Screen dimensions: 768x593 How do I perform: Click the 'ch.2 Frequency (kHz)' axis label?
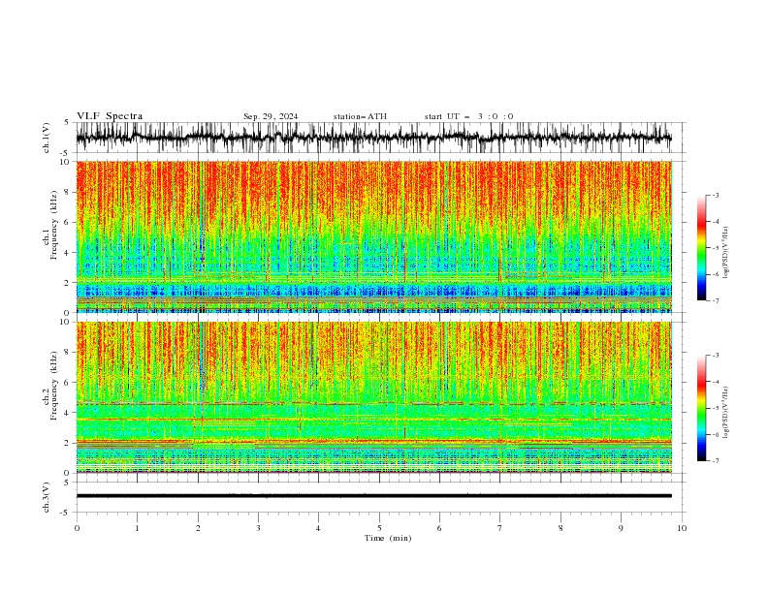click(x=49, y=386)
